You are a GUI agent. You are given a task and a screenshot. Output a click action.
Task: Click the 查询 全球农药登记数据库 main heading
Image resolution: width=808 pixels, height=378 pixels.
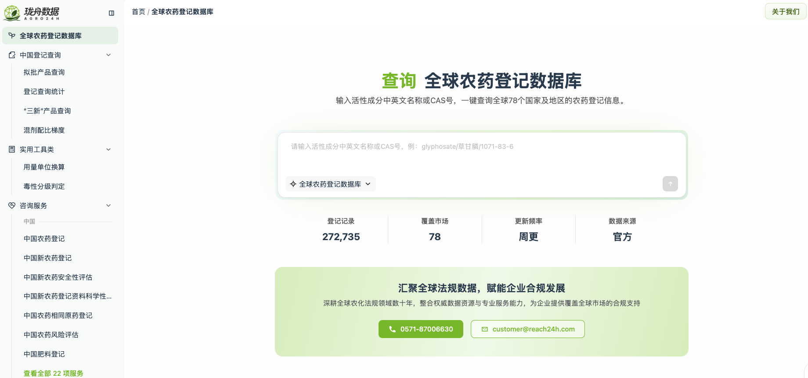point(482,81)
